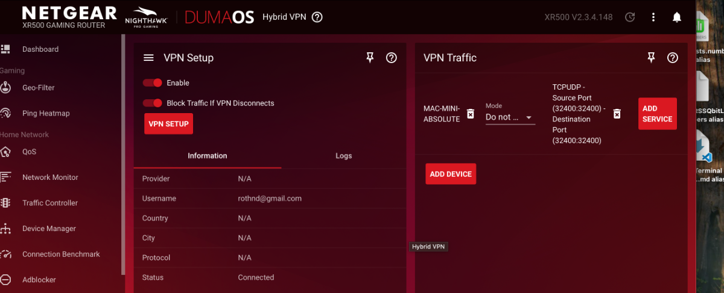Toggle Block Traffic If VPN Disconnects

[x=153, y=103]
